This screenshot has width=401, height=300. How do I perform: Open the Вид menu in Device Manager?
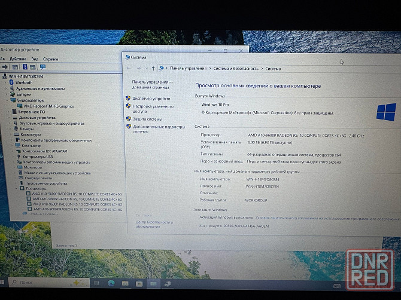pos(35,59)
